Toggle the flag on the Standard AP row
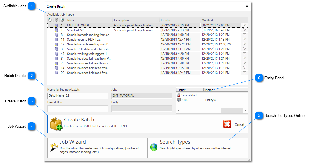The width and height of the screenshot is (309, 164). pos(245,30)
